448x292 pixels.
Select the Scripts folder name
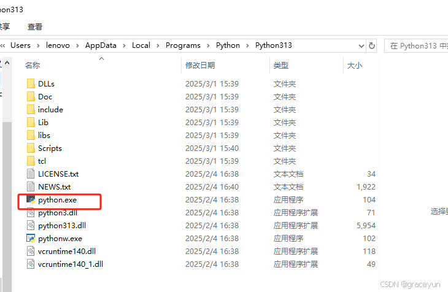pyautogui.click(x=50, y=148)
